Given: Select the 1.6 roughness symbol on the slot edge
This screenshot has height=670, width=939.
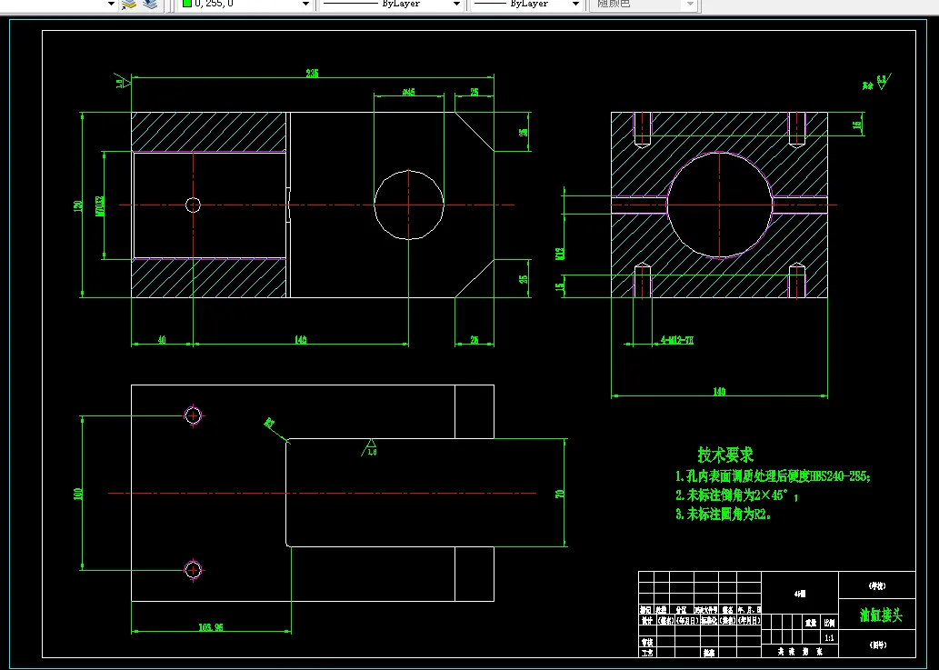Looking at the screenshot, I should tap(369, 448).
